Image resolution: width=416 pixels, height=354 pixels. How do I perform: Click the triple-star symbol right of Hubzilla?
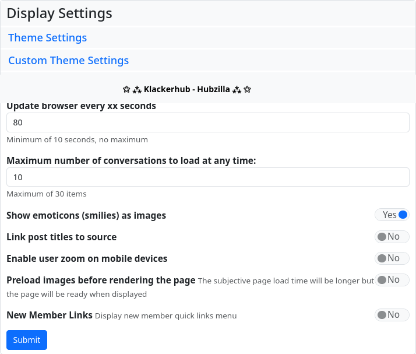[x=237, y=90]
